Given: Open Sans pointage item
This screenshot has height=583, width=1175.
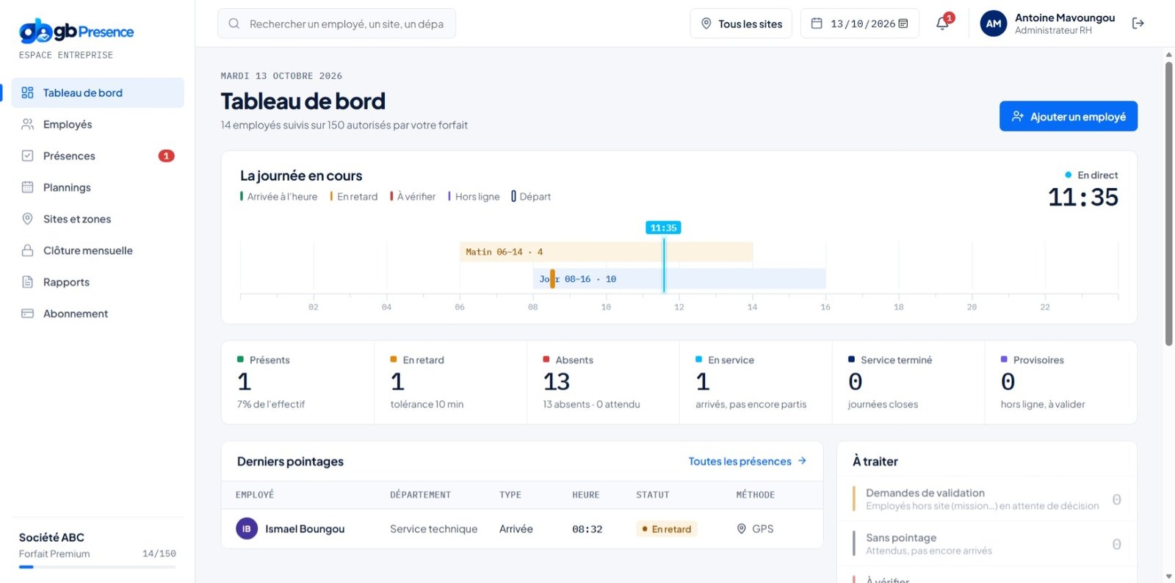Looking at the screenshot, I should pyautogui.click(x=987, y=543).
